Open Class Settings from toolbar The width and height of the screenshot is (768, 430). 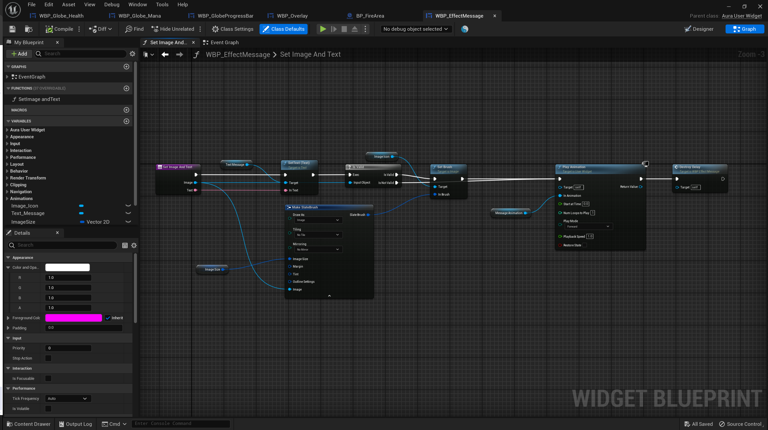233,29
